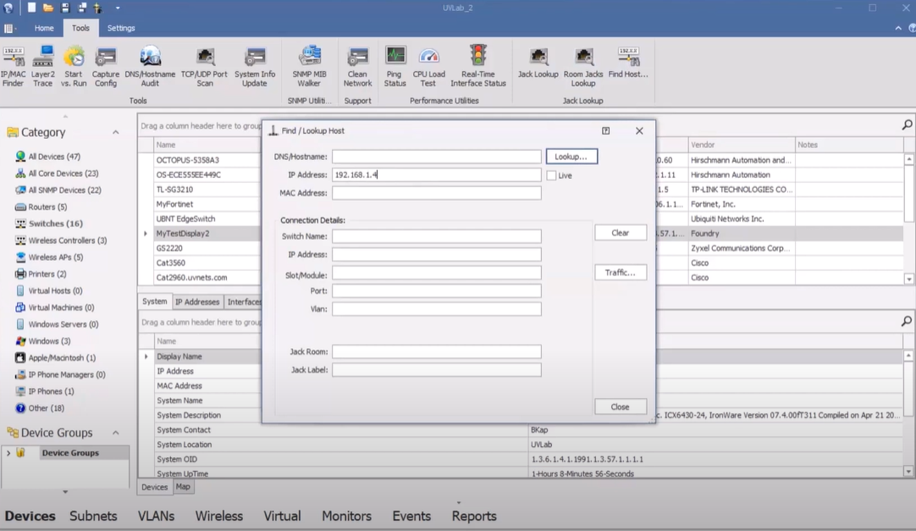This screenshot has width=916, height=531.
Task: Expand the MyTestDisplay2 row arrow
Action: pos(146,234)
